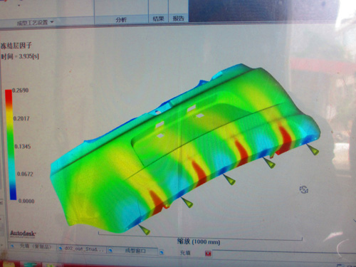Click the 分析 ribbon panel label
Viewport: 356px width, 267px height.
[x=121, y=20]
